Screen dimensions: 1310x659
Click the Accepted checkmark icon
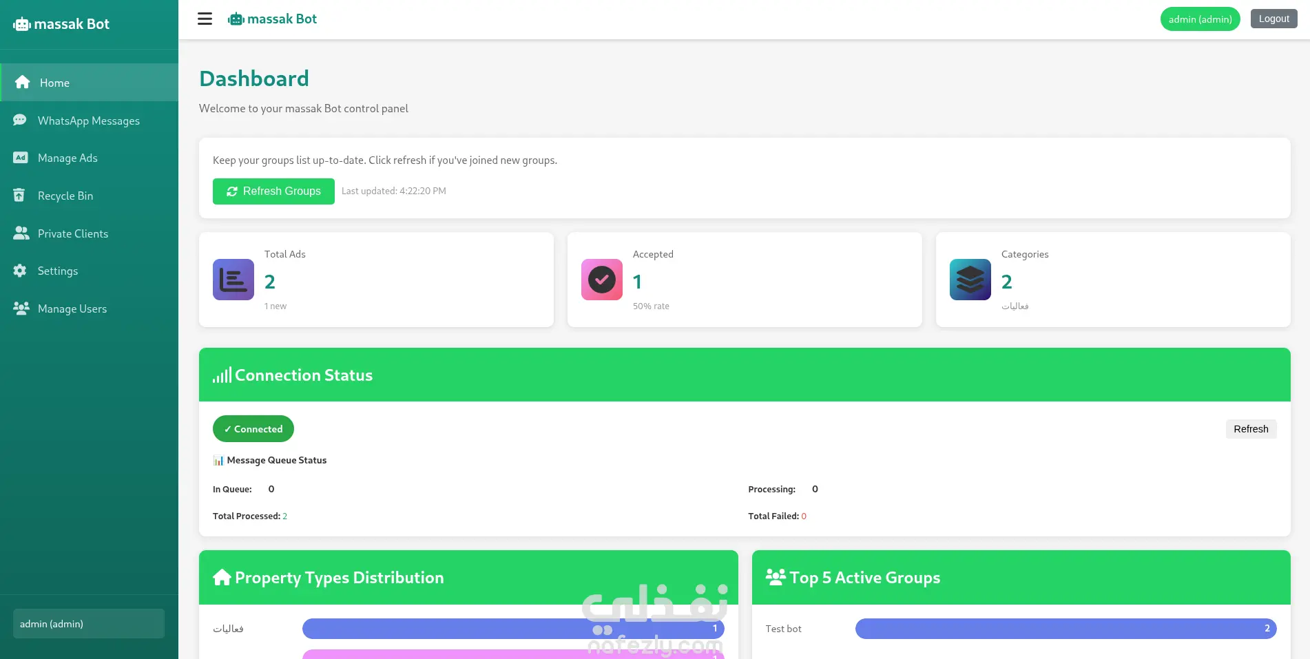(x=602, y=280)
